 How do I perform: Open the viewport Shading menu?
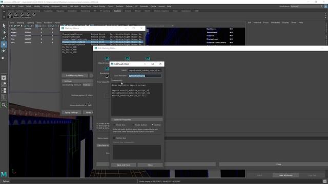coord(20,22)
